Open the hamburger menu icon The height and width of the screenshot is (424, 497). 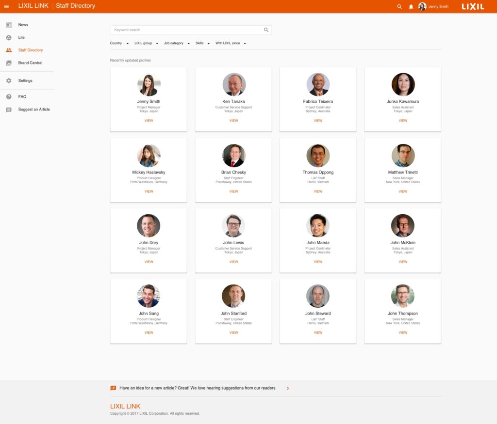tap(6, 6)
